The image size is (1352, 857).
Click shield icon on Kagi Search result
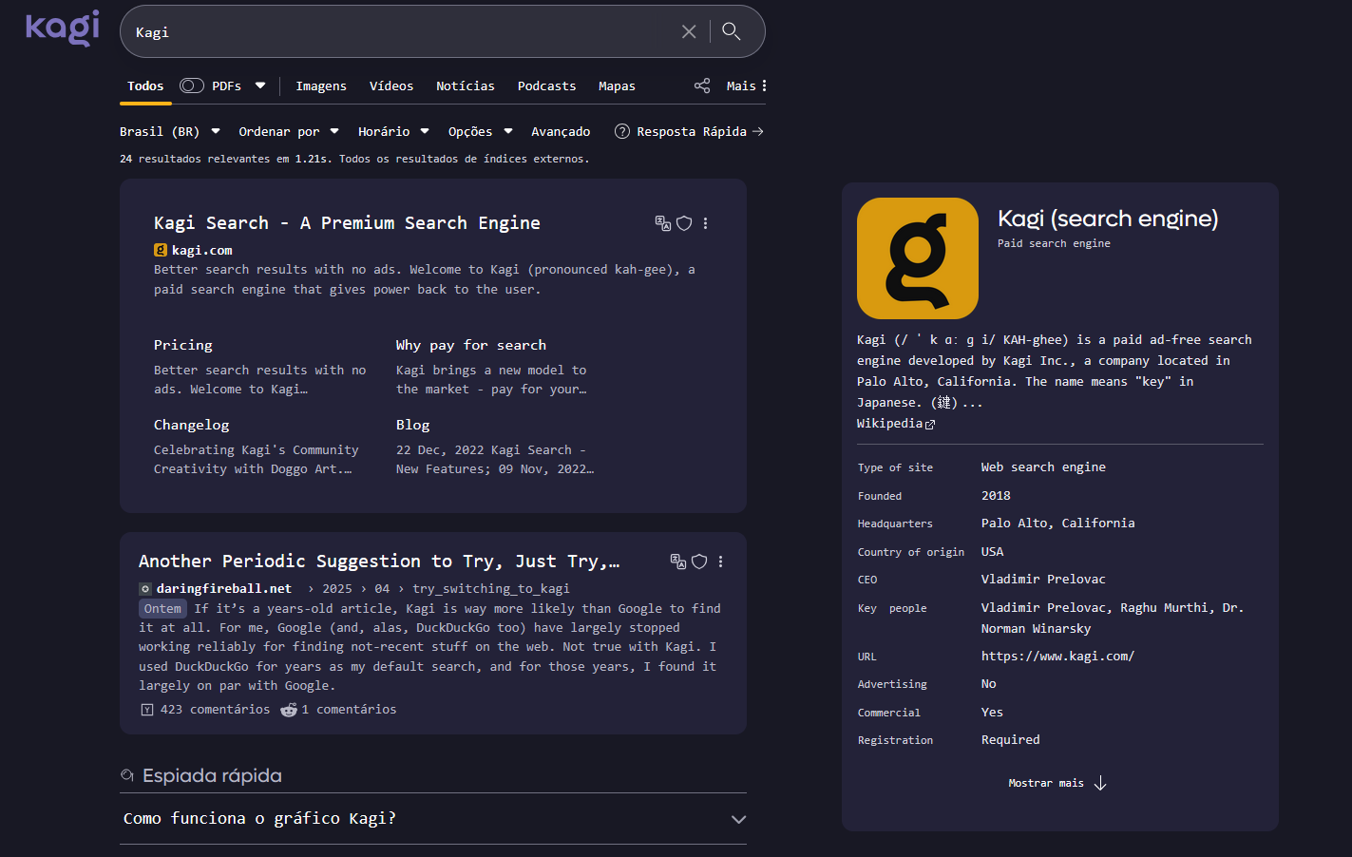pyautogui.click(x=684, y=223)
